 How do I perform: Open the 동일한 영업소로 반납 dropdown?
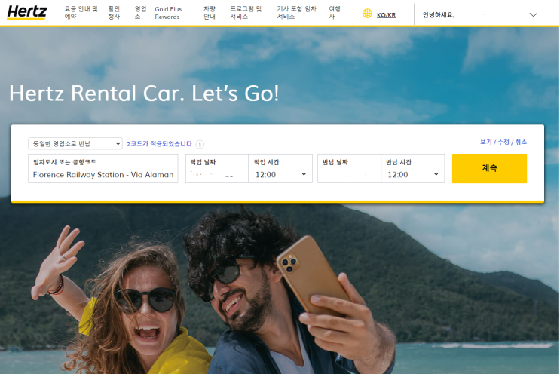point(75,143)
